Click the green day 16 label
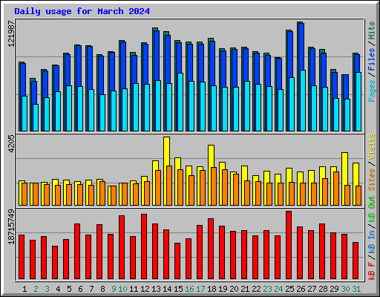The height and width of the screenshot is (297, 380). [189, 289]
